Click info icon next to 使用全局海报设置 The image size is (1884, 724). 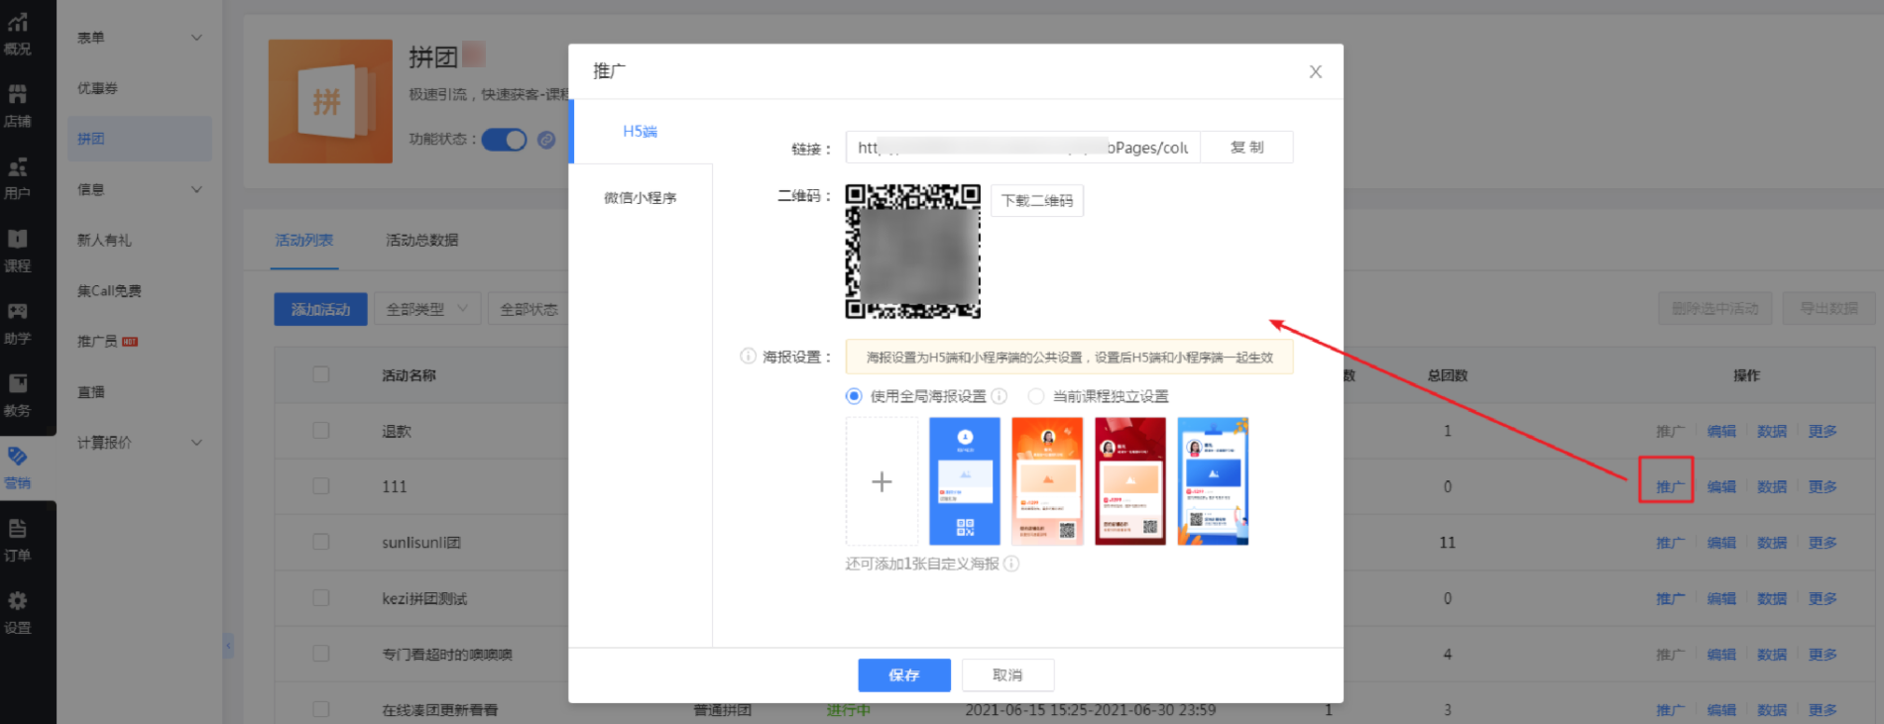click(1000, 396)
